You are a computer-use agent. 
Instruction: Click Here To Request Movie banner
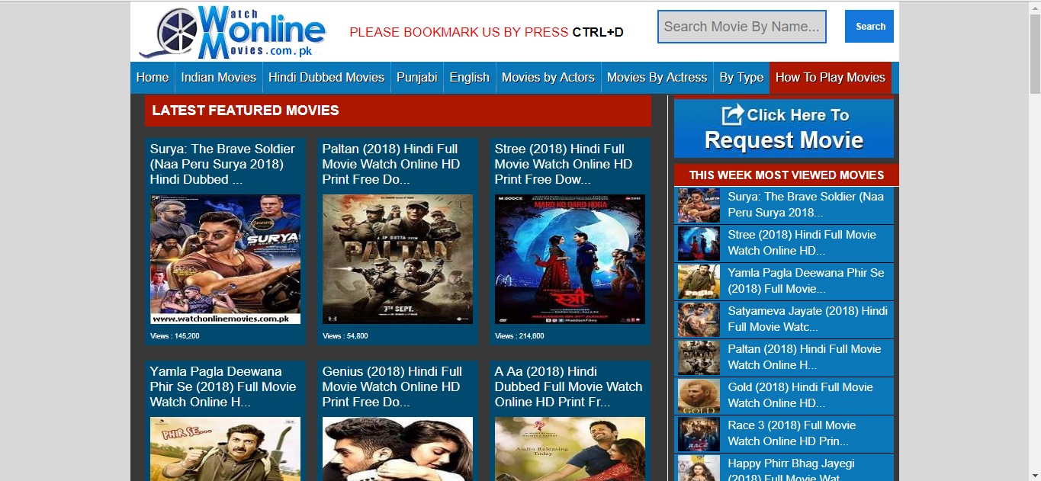(784, 128)
